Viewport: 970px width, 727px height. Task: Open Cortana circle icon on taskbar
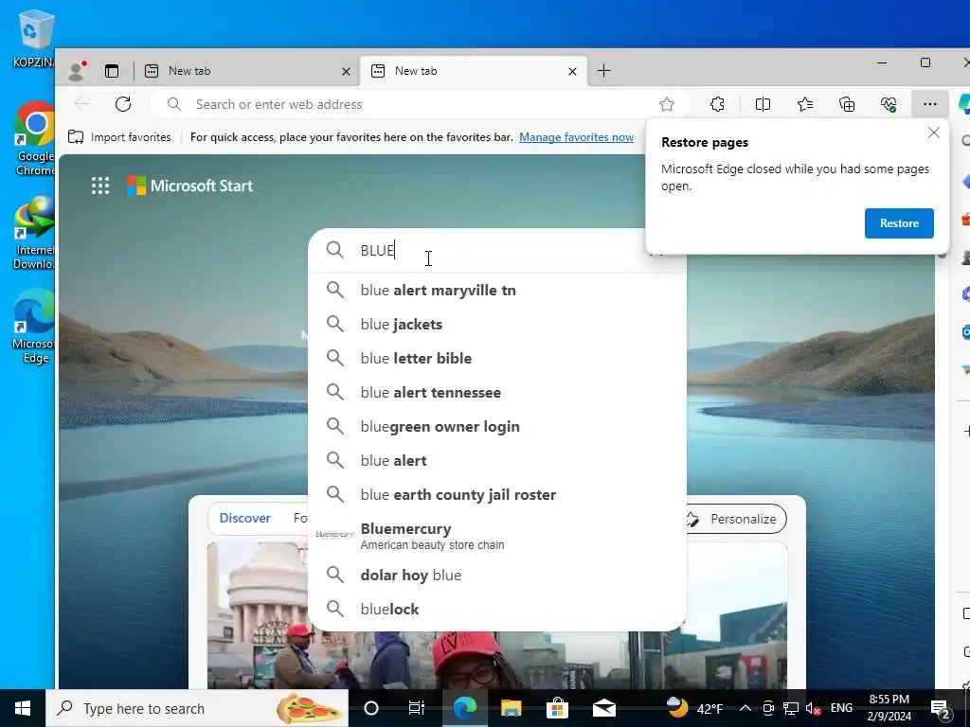point(371,708)
